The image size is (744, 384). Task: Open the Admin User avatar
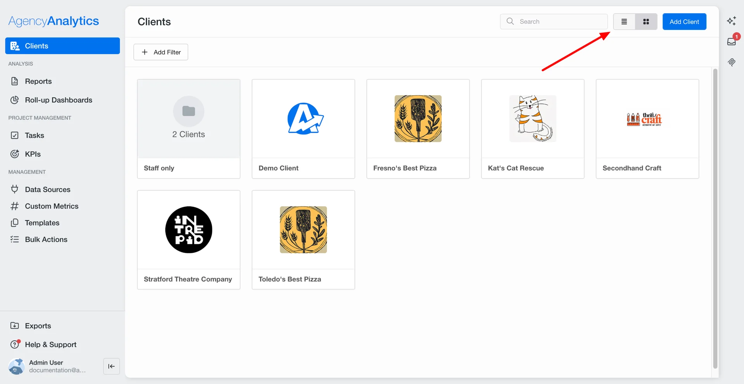[x=16, y=366]
